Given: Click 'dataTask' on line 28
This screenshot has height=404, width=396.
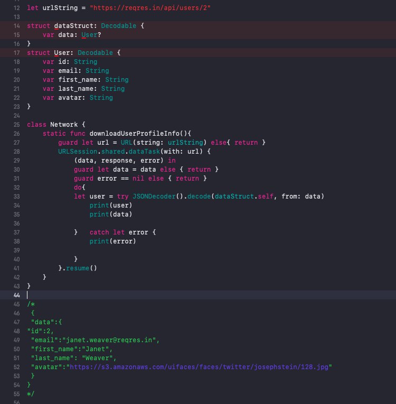Looking at the screenshot, I should click(x=144, y=152).
